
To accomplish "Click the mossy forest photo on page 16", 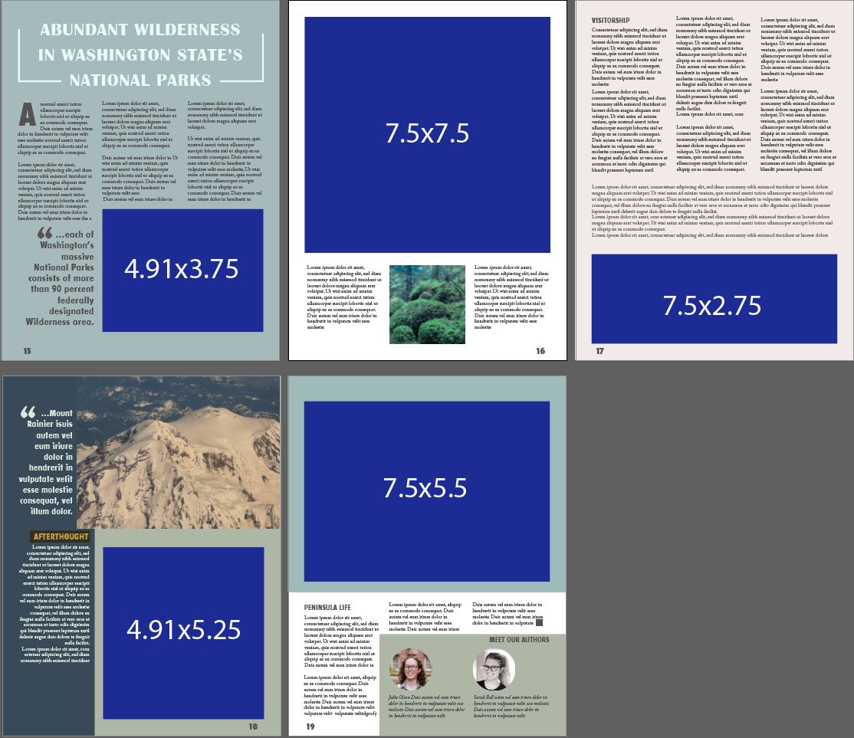I will (427, 303).
